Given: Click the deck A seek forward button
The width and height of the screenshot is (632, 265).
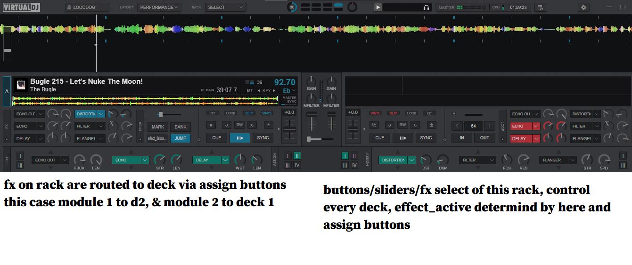Looking at the screenshot, I should click(x=252, y=125).
